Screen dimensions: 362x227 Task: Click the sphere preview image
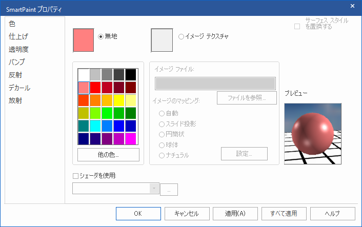(313, 134)
